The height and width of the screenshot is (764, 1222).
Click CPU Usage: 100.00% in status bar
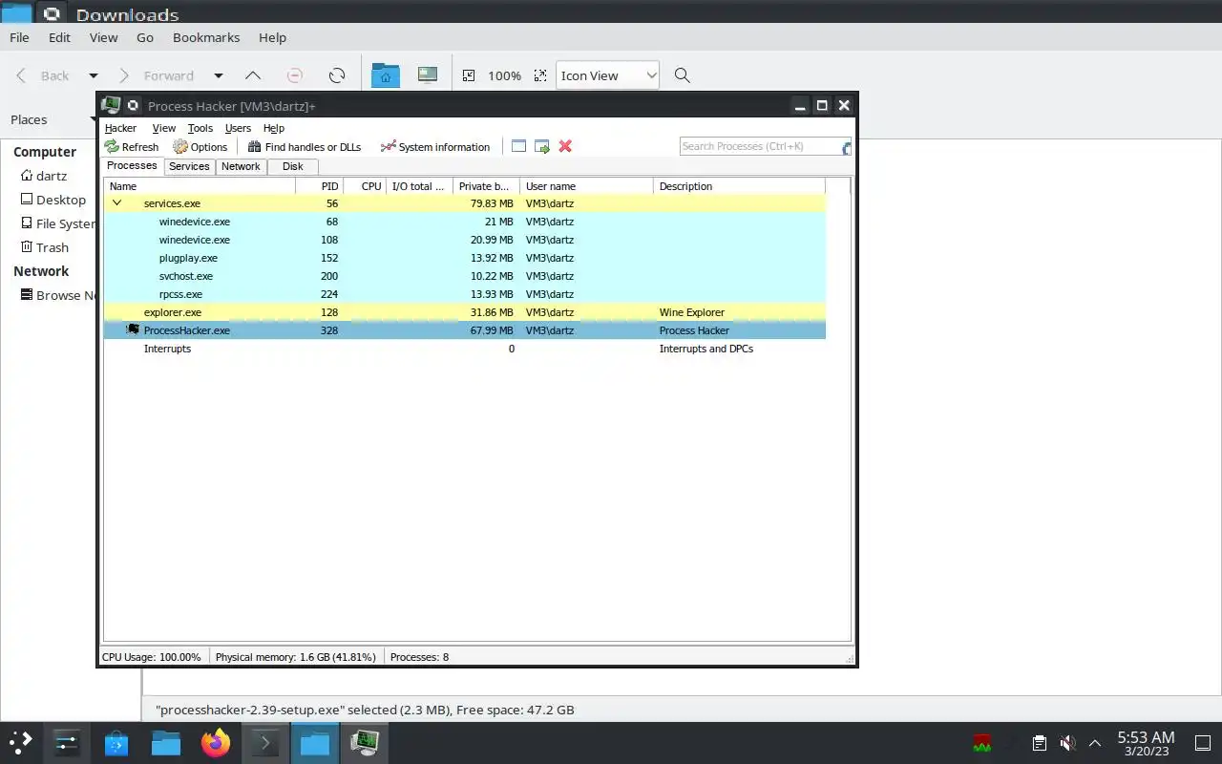coord(152,657)
